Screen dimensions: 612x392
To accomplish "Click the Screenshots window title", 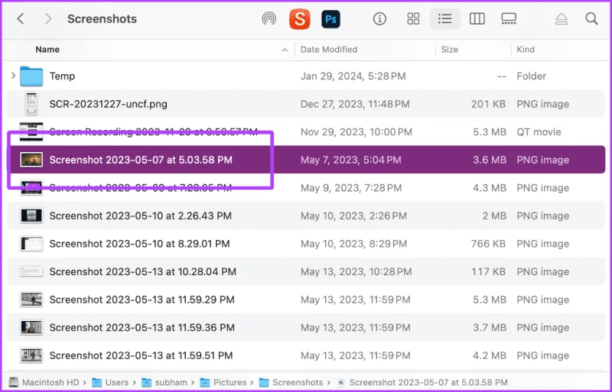I will (x=102, y=19).
